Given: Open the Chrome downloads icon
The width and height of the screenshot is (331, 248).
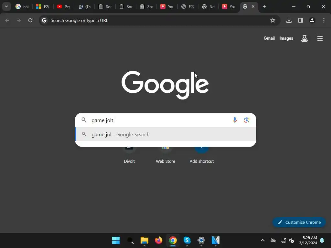Looking at the screenshot, I should pyautogui.click(x=289, y=20).
